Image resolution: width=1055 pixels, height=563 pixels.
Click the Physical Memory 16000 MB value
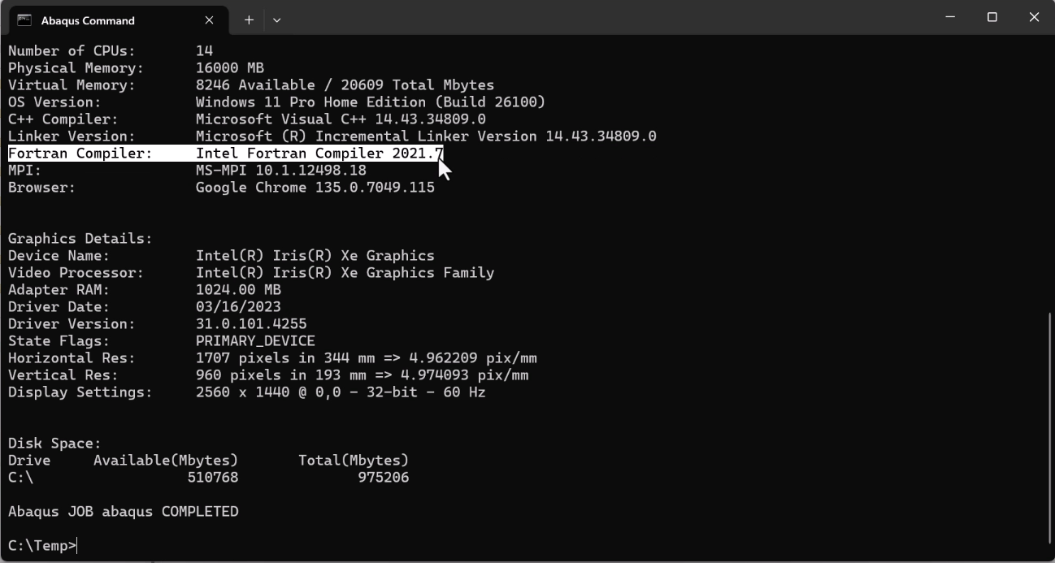[x=229, y=68]
